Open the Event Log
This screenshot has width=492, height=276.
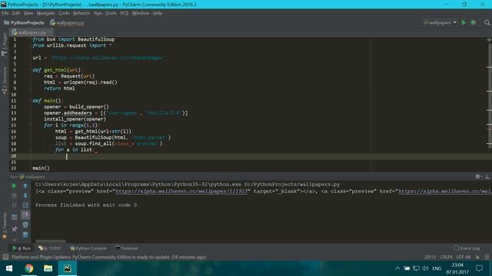467,248
